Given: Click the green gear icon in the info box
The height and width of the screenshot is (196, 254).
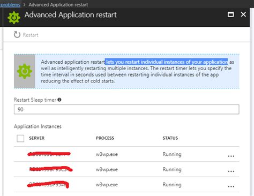Looking at the screenshot, I should pos(25,71).
